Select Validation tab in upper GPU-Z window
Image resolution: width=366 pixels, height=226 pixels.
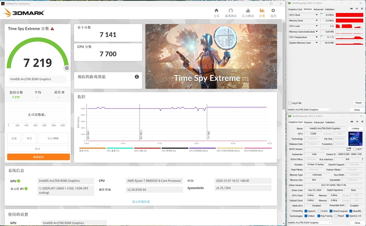[329, 9]
